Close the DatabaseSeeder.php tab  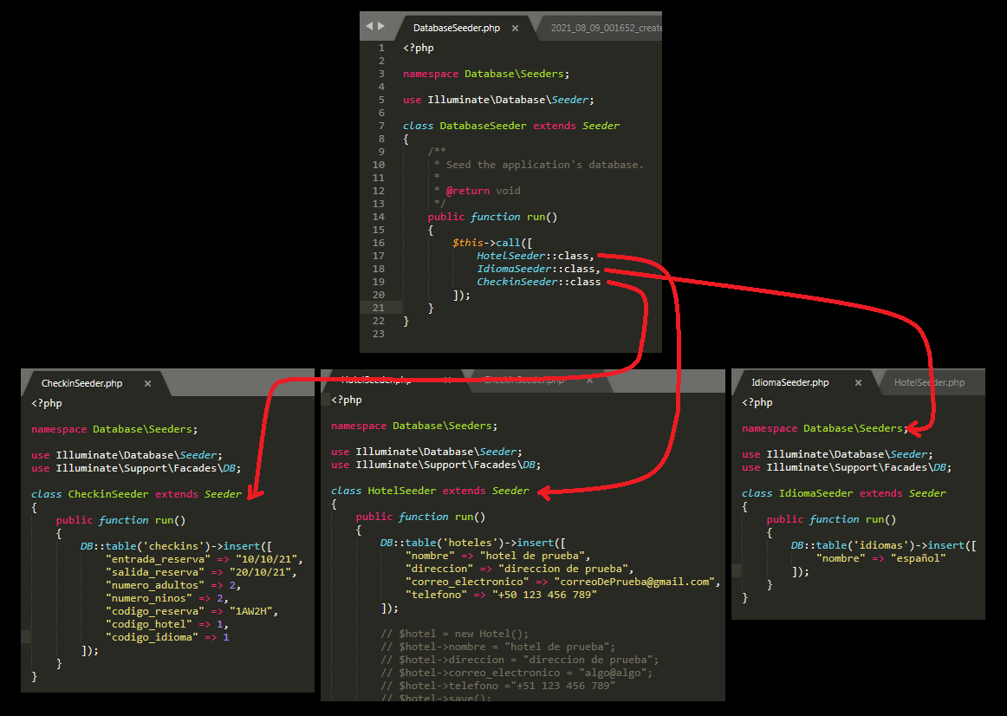515,28
